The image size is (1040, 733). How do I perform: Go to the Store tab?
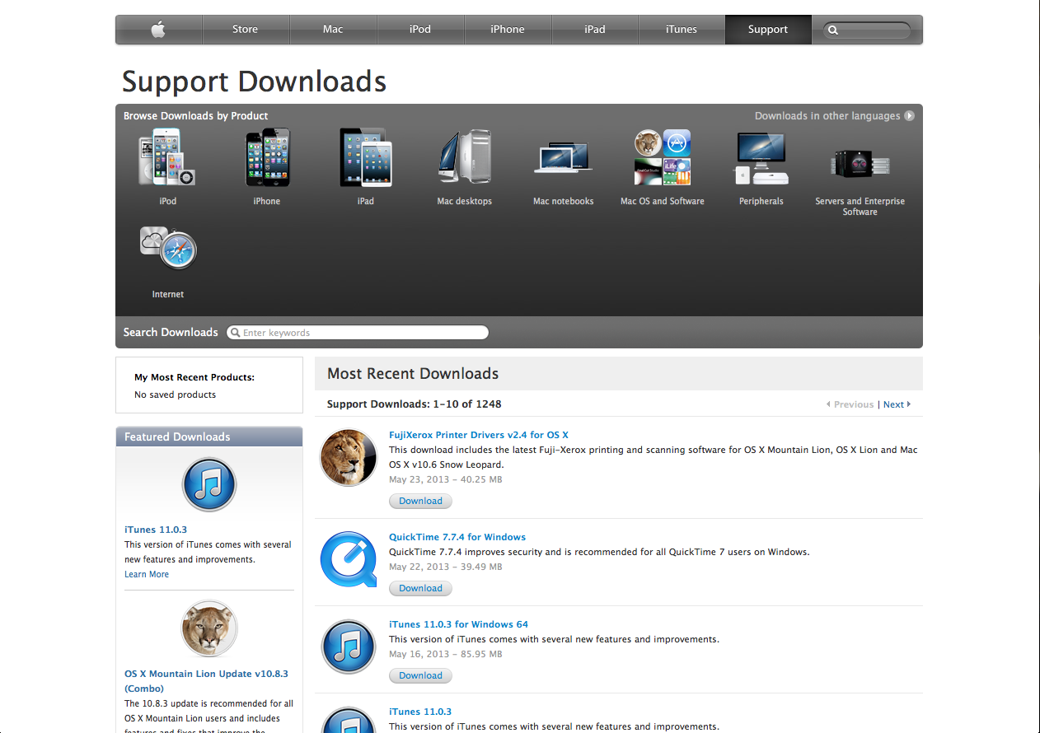pos(245,30)
